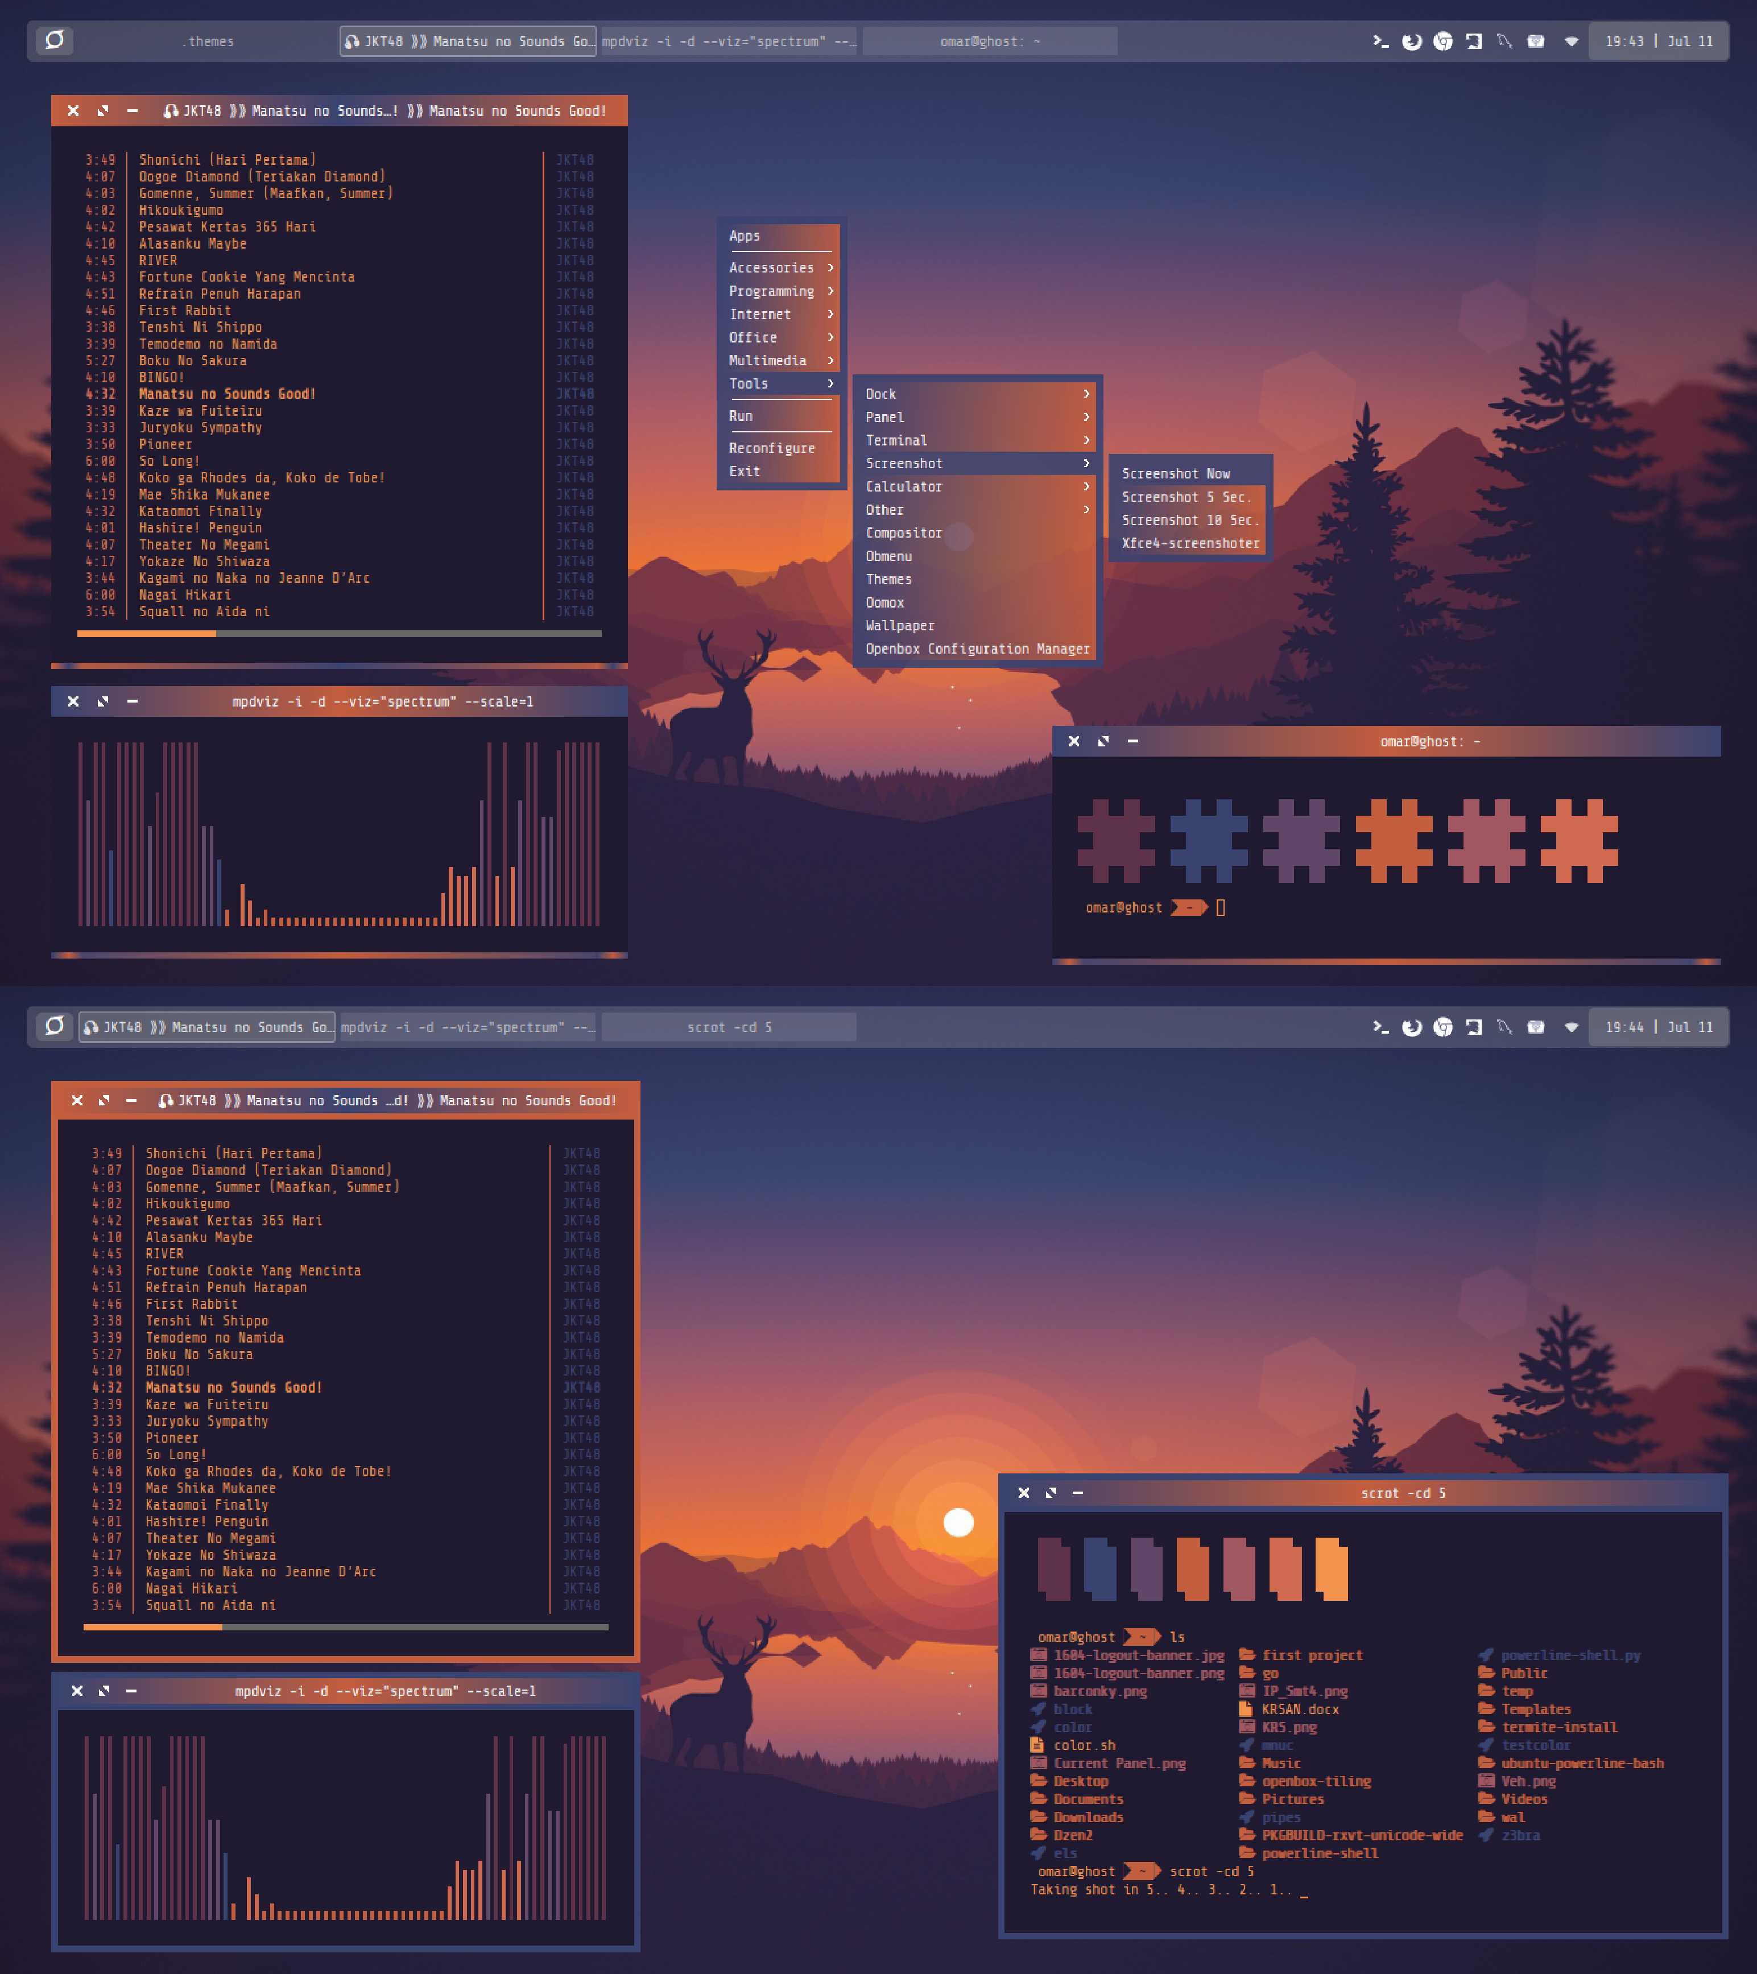Launch Chrome from the 19:43 panel
Image resolution: width=1757 pixels, height=1974 pixels.
click(1442, 42)
